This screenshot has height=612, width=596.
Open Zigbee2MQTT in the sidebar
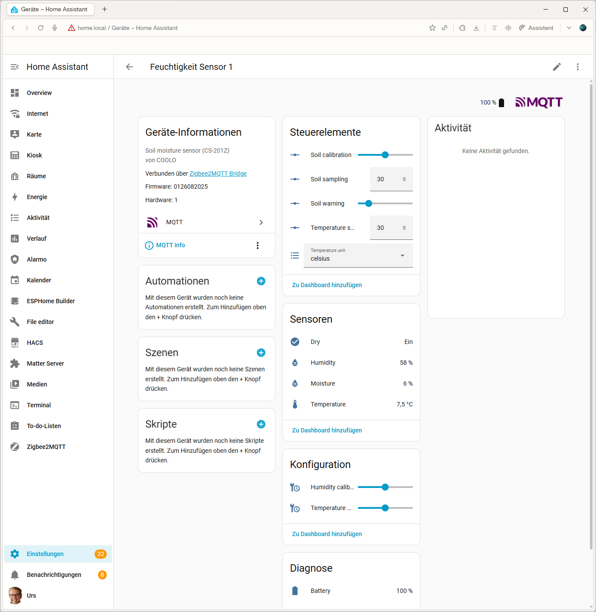click(46, 447)
